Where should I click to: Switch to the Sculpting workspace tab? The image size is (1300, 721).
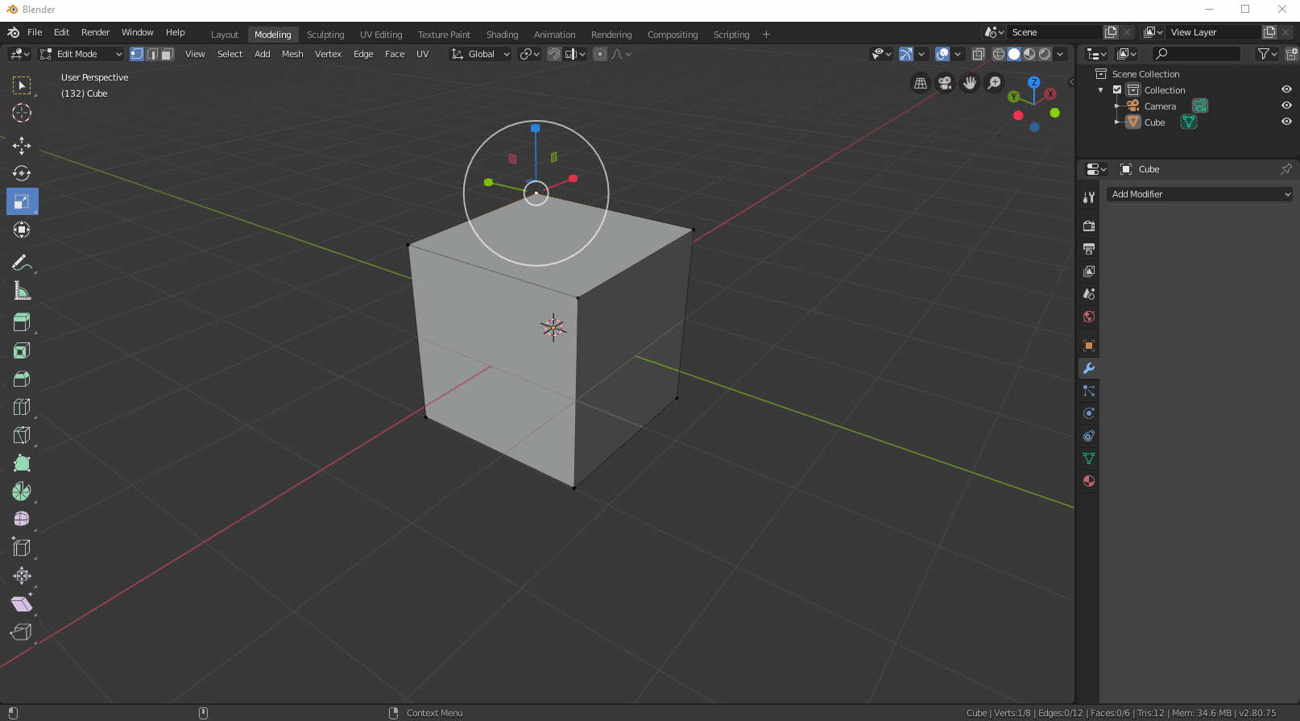(x=325, y=35)
